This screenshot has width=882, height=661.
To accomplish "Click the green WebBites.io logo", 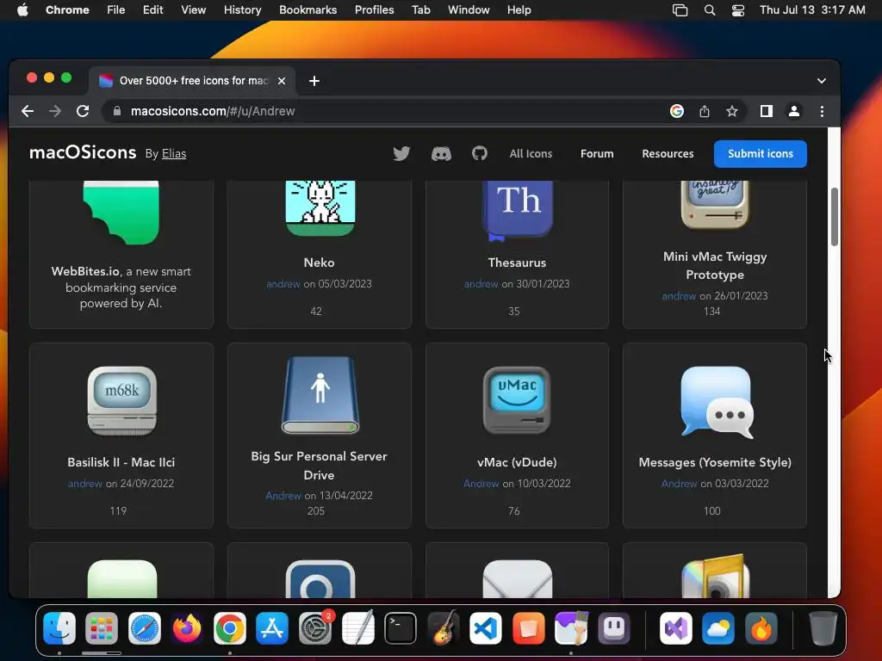I will pyautogui.click(x=121, y=213).
